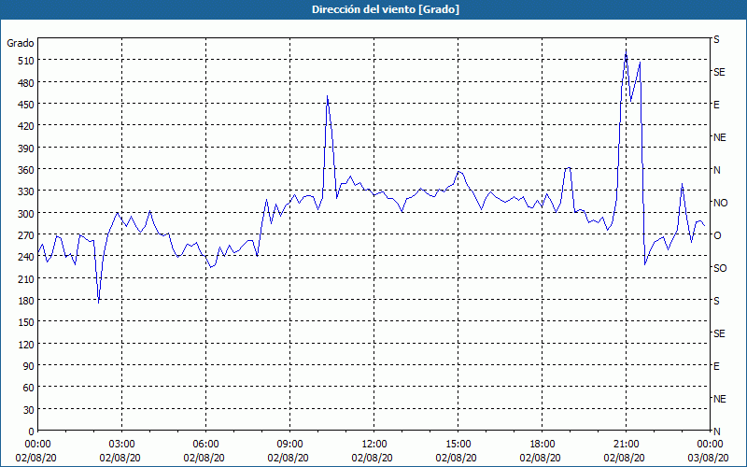Click the "03/08/20" date label

tap(708, 458)
